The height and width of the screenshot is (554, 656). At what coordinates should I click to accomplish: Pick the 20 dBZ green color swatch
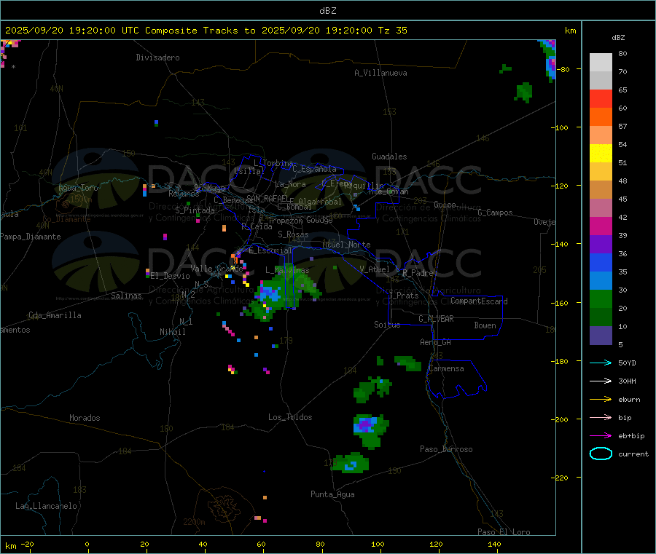coord(601,298)
